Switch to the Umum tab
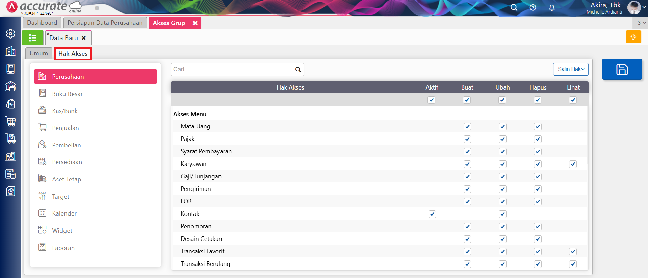The width and height of the screenshot is (648, 278). tap(39, 53)
